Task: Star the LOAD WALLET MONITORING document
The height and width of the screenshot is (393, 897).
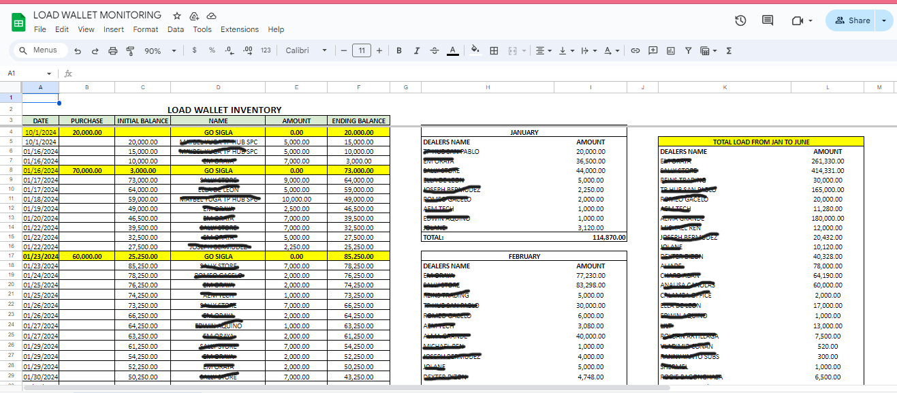Action: click(x=177, y=16)
